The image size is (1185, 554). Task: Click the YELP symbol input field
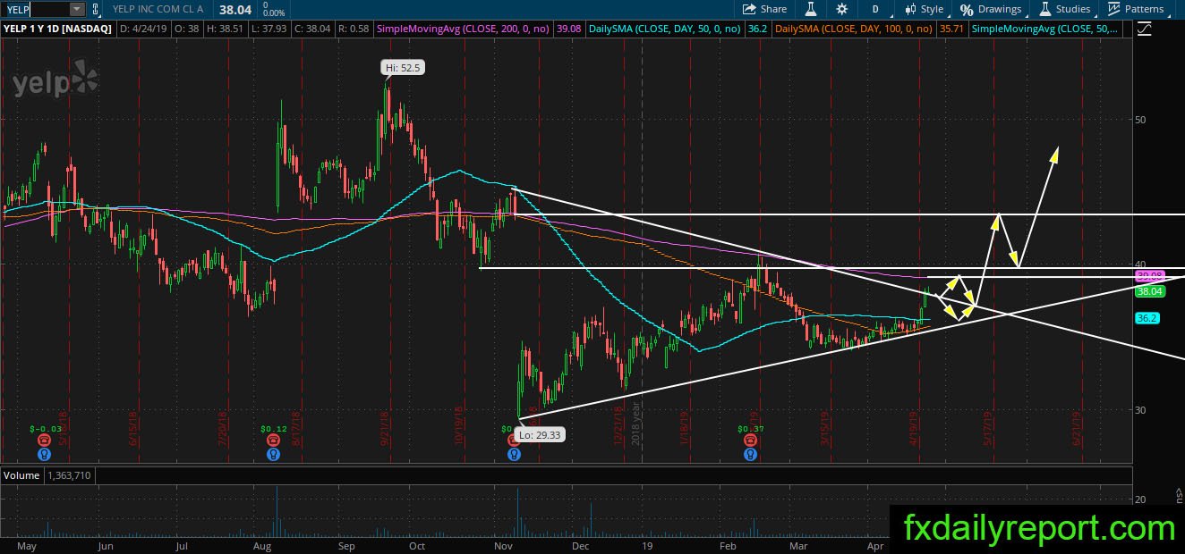tap(35, 9)
